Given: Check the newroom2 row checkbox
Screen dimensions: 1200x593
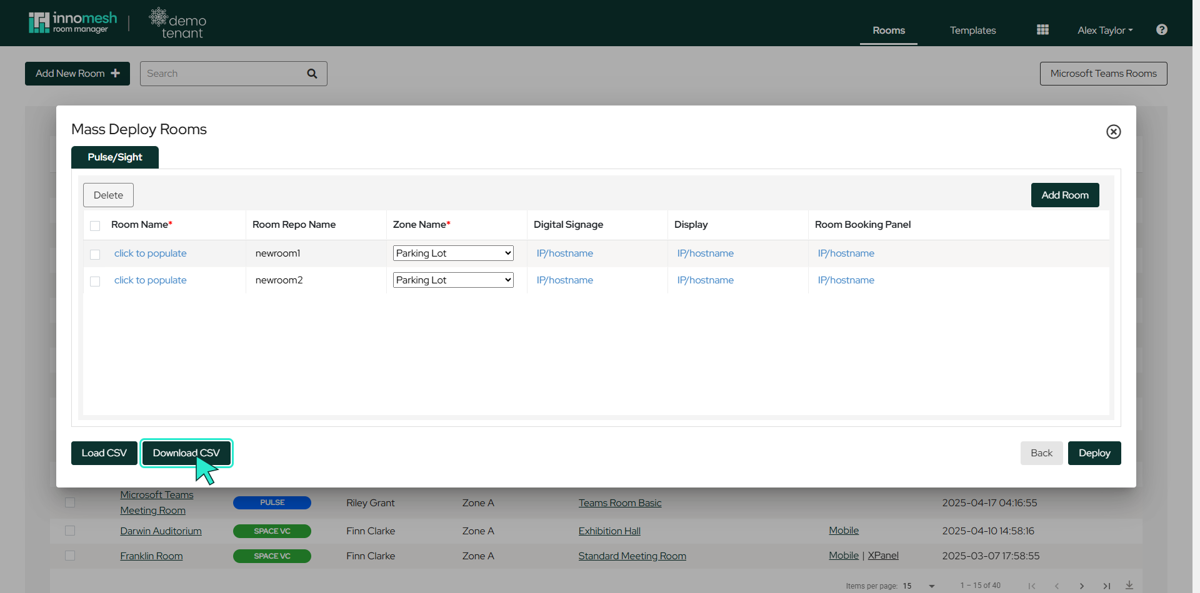Looking at the screenshot, I should [95, 281].
